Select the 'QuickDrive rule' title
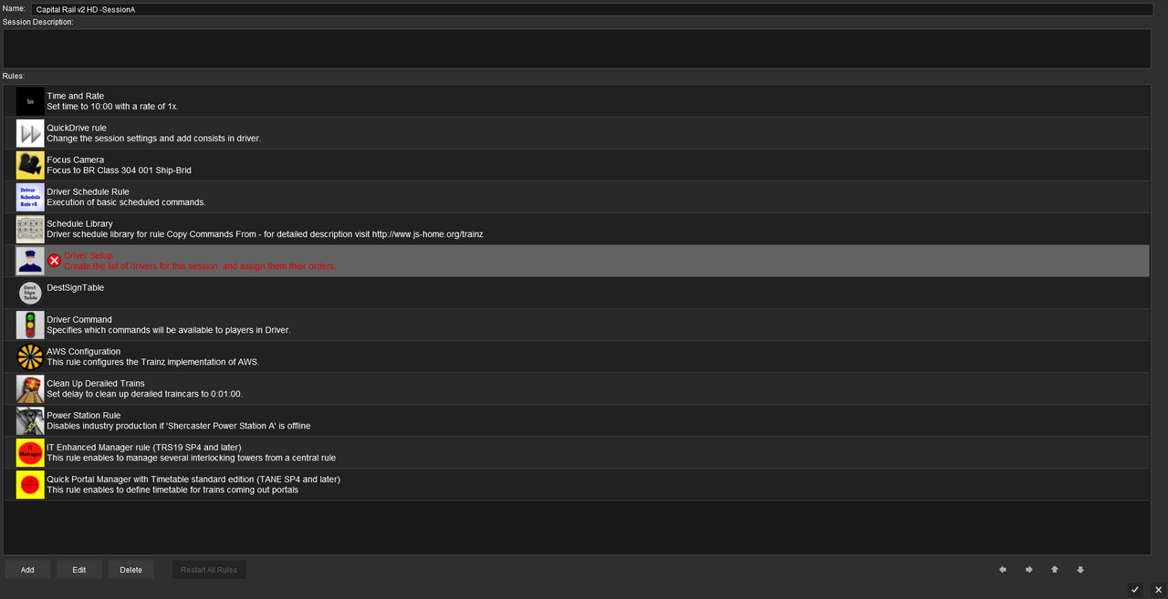The height and width of the screenshot is (599, 1168). tap(77, 128)
